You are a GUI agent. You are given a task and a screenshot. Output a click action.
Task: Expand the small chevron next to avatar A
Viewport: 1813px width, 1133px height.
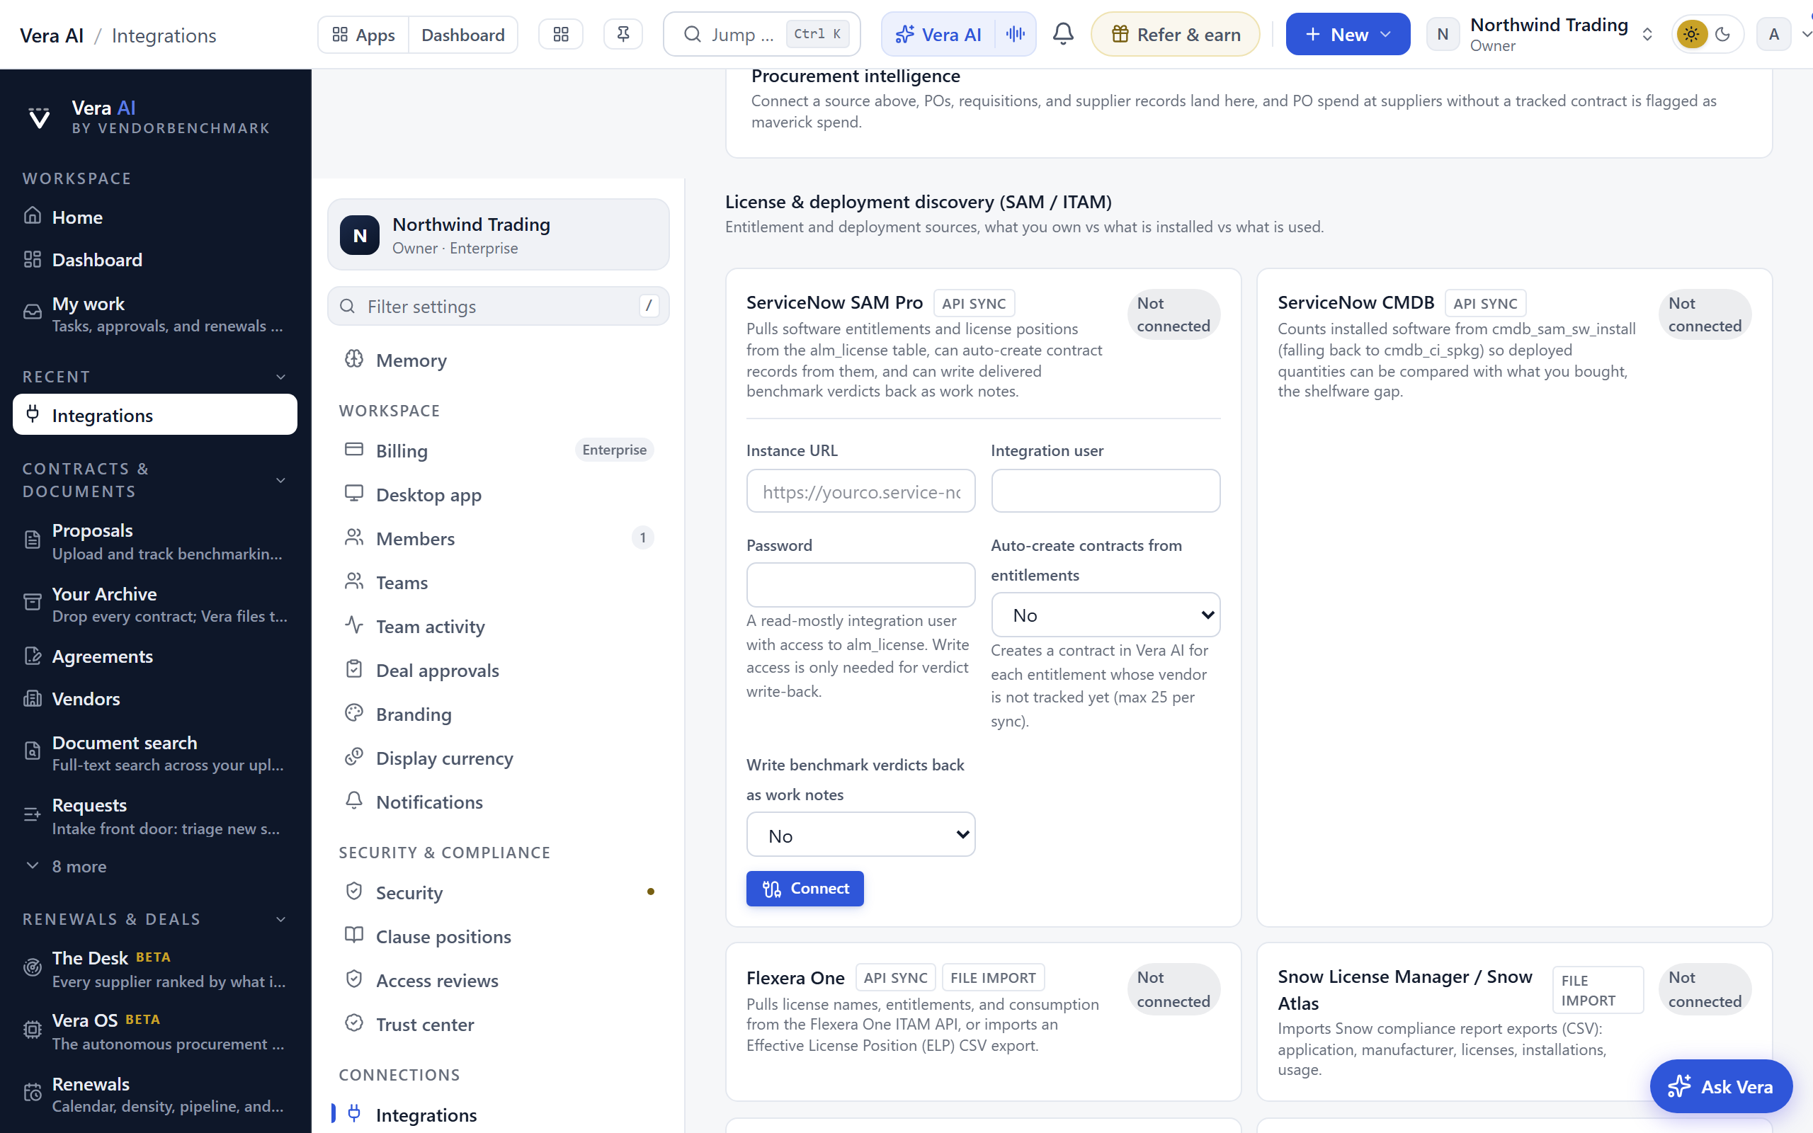tap(1806, 35)
